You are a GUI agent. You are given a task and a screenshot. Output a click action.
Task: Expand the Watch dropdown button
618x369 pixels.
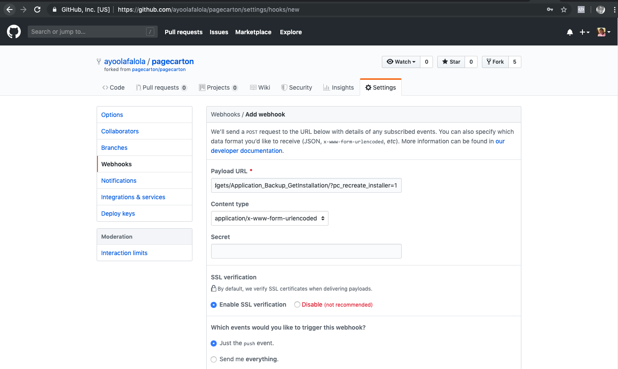click(401, 62)
